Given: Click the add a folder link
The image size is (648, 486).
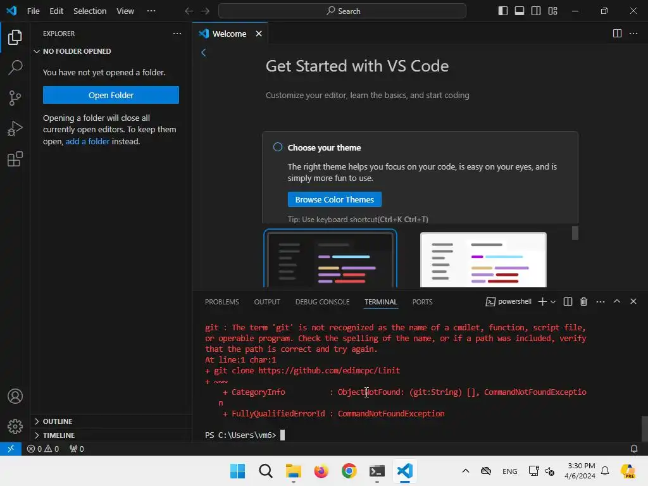Looking at the screenshot, I should tap(87, 141).
